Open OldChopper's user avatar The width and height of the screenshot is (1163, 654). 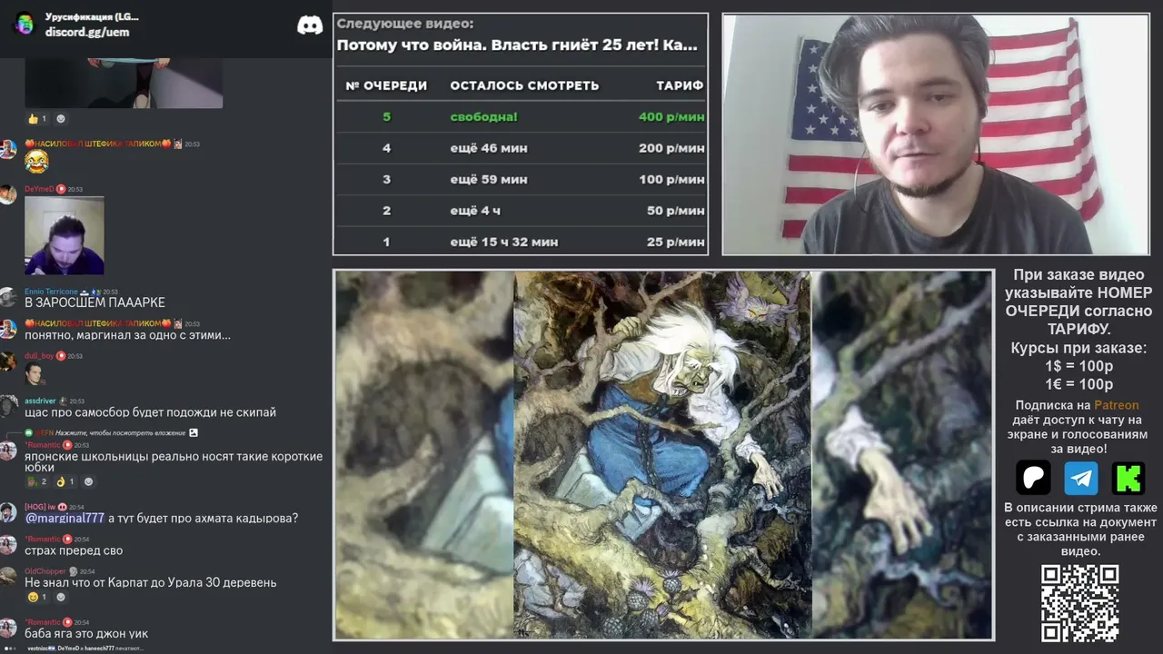click(8, 577)
